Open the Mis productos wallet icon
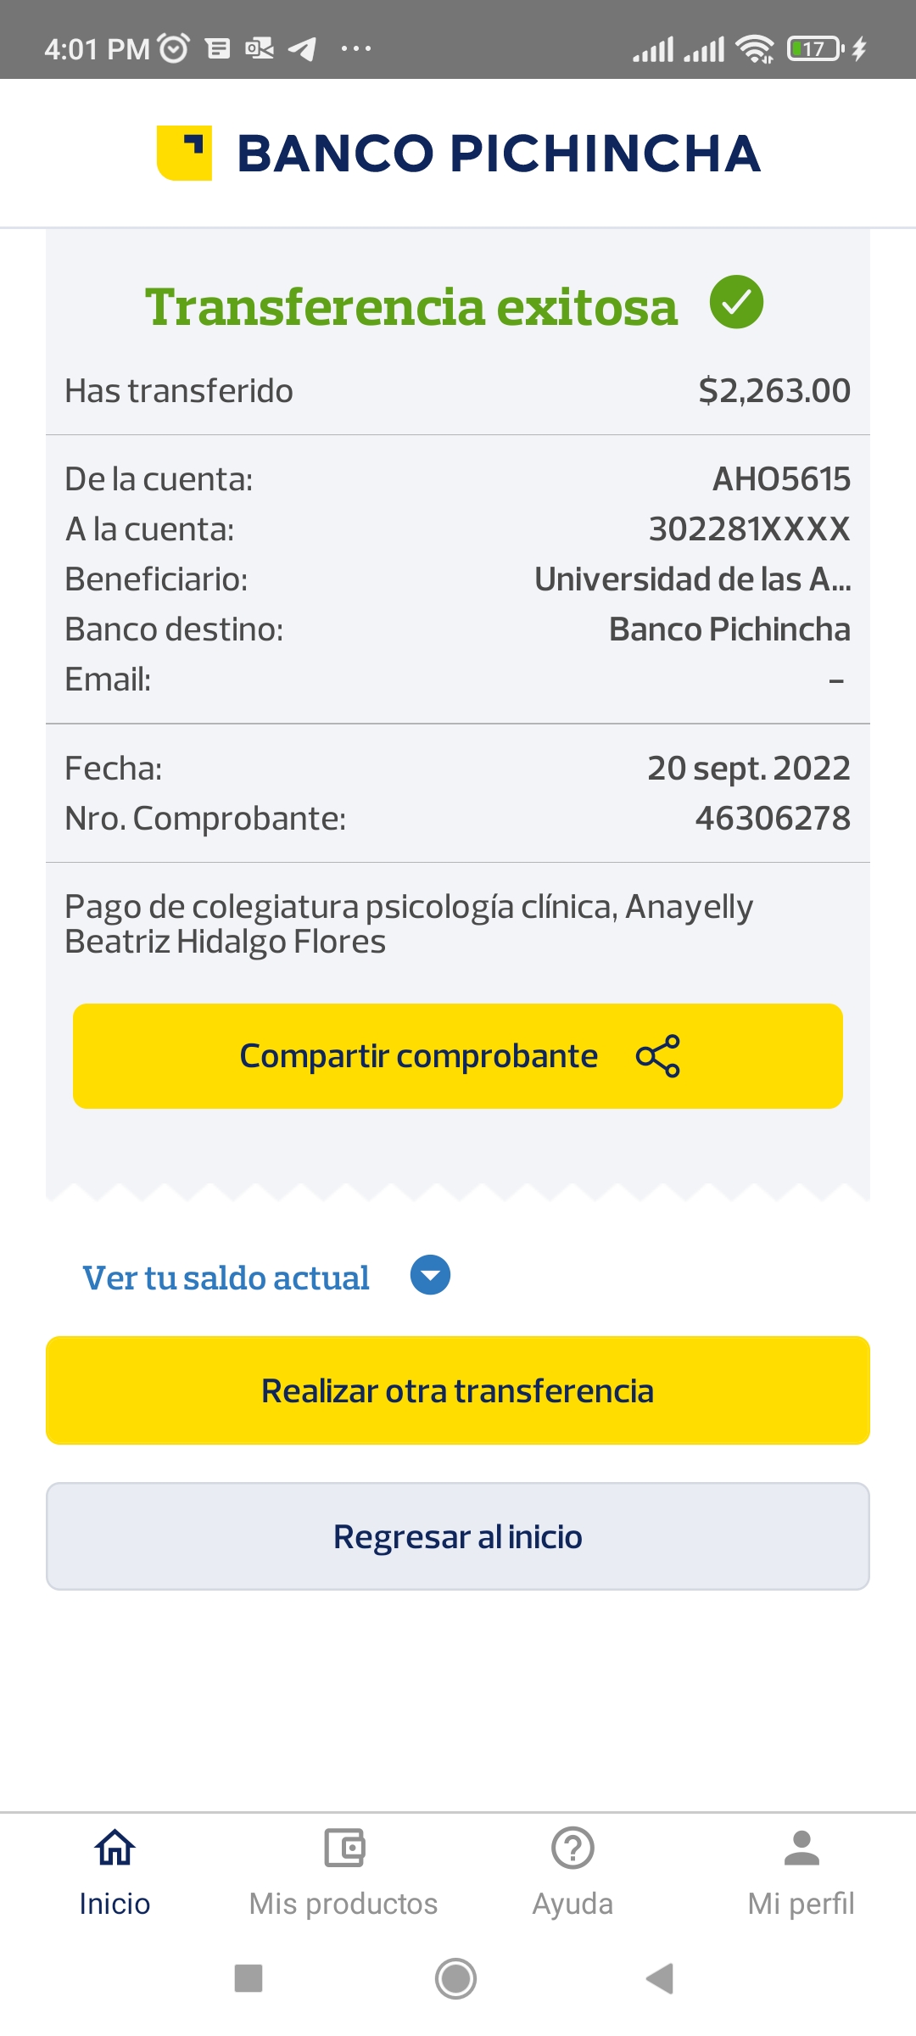 click(343, 1848)
